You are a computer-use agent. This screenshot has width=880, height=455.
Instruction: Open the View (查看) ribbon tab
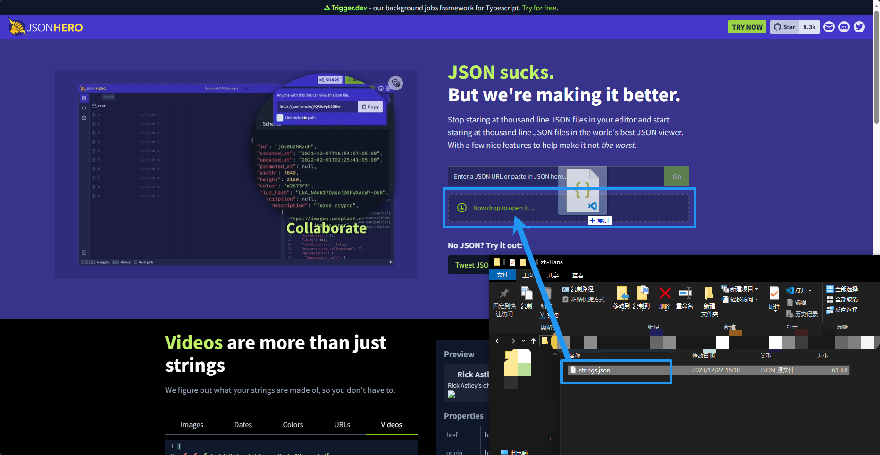tap(578, 276)
